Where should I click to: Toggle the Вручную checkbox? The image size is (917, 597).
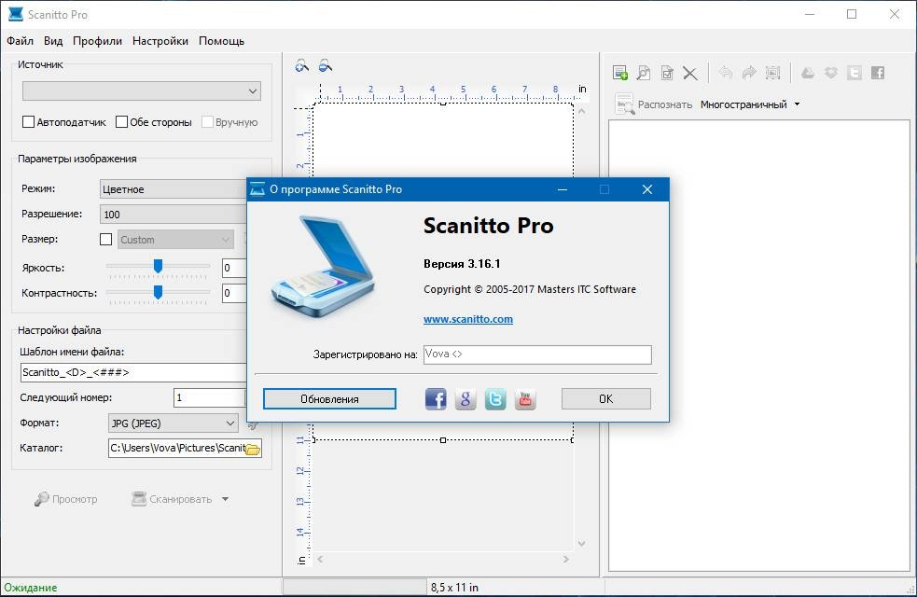click(207, 121)
